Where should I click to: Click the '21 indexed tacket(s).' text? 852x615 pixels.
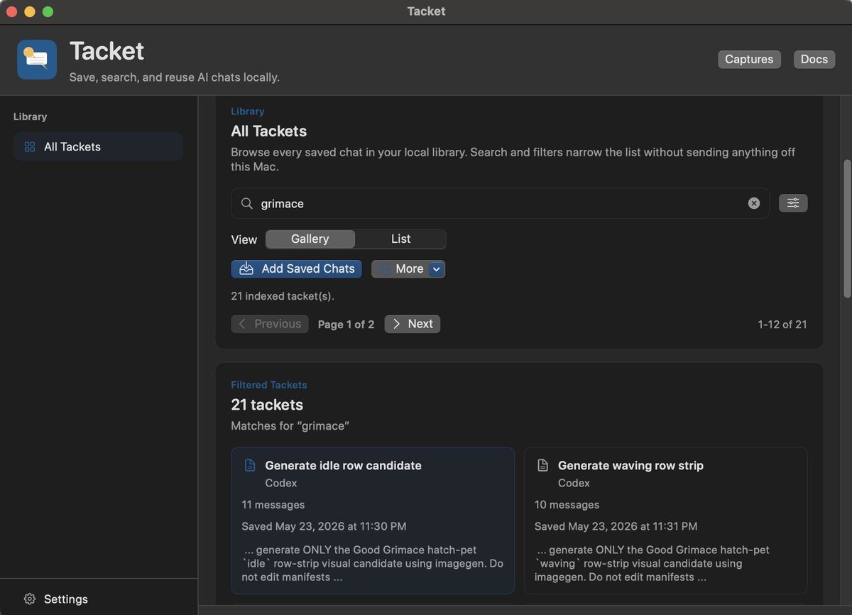click(283, 295)
